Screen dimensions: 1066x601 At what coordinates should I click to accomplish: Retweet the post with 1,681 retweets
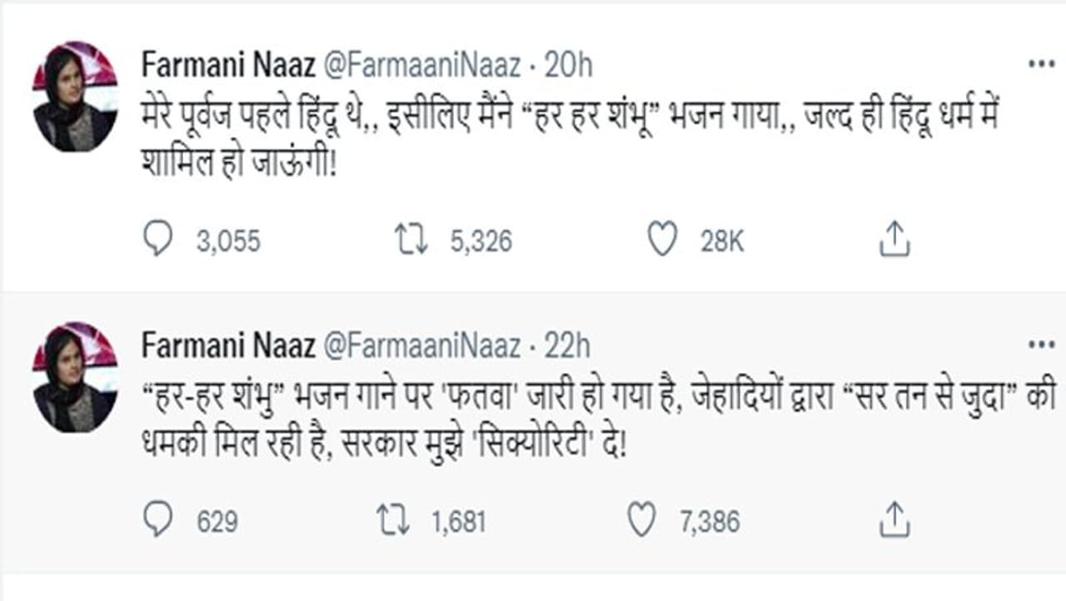[x=393, y=521]
